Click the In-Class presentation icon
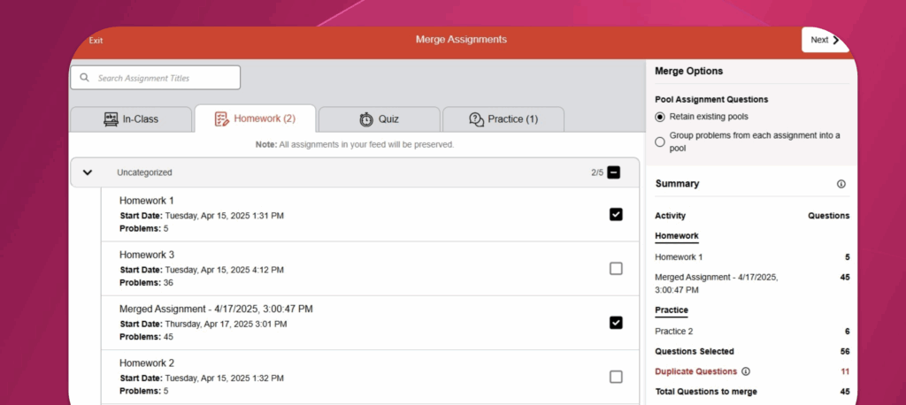This screenshot has height=405, width=906. point(111,119)
